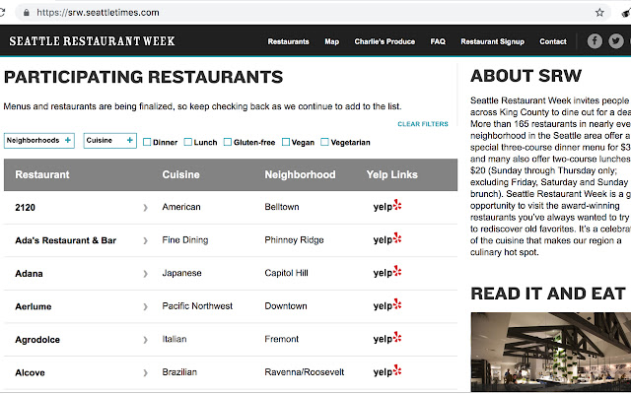
Task: Select the Capitol Hill neighborhood cell
Action: [286, 273]
